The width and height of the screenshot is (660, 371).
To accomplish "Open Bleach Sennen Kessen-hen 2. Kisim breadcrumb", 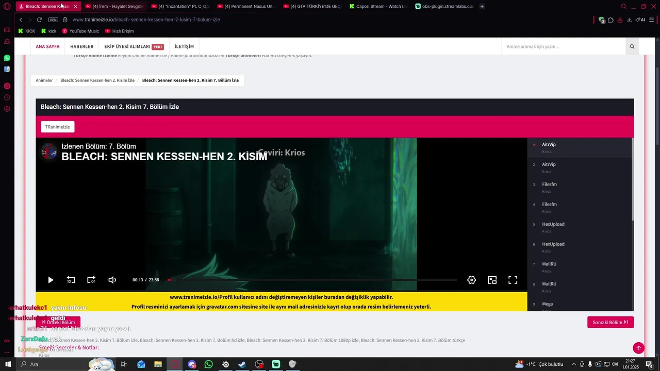I will (97, 80).
